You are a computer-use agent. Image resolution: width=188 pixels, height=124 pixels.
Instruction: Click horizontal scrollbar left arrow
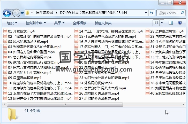point(4,104)
